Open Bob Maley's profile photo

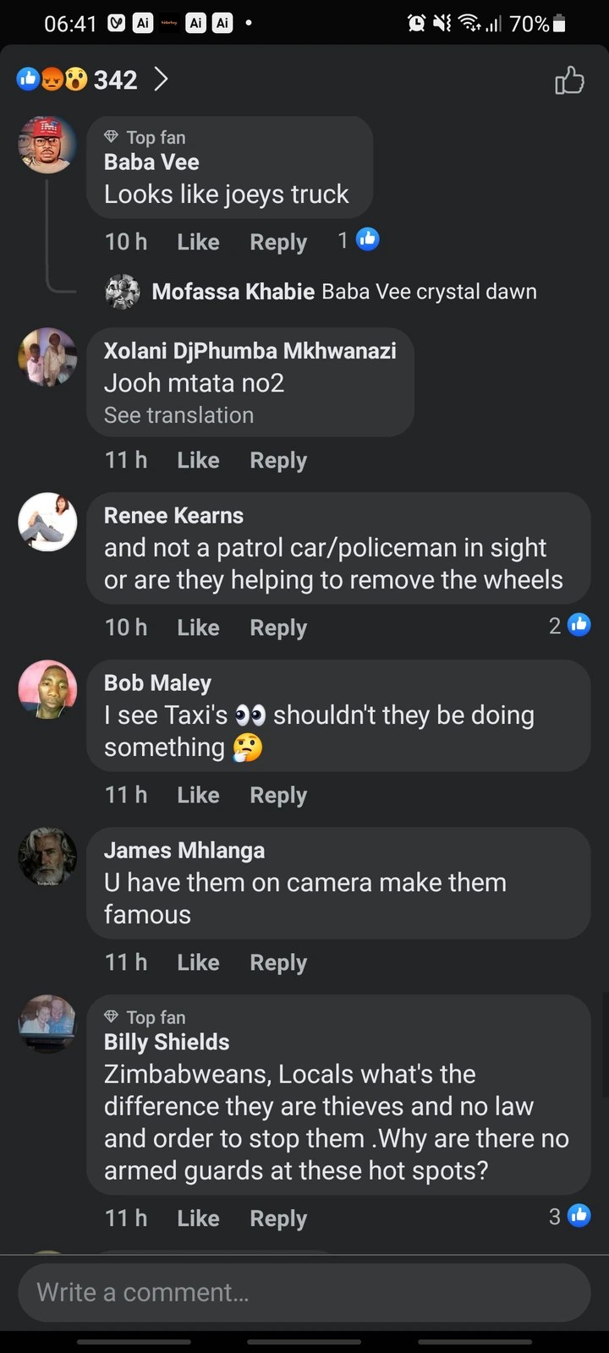pyautogui.click(x=47, y=689)
